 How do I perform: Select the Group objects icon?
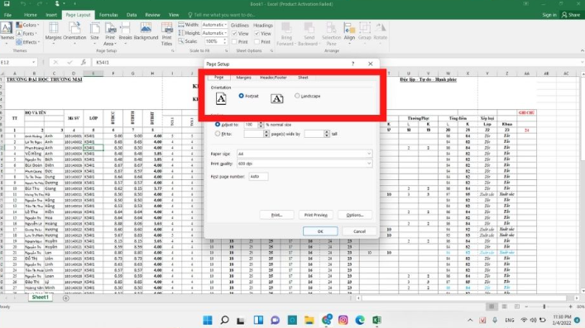(x=365, y=28)
